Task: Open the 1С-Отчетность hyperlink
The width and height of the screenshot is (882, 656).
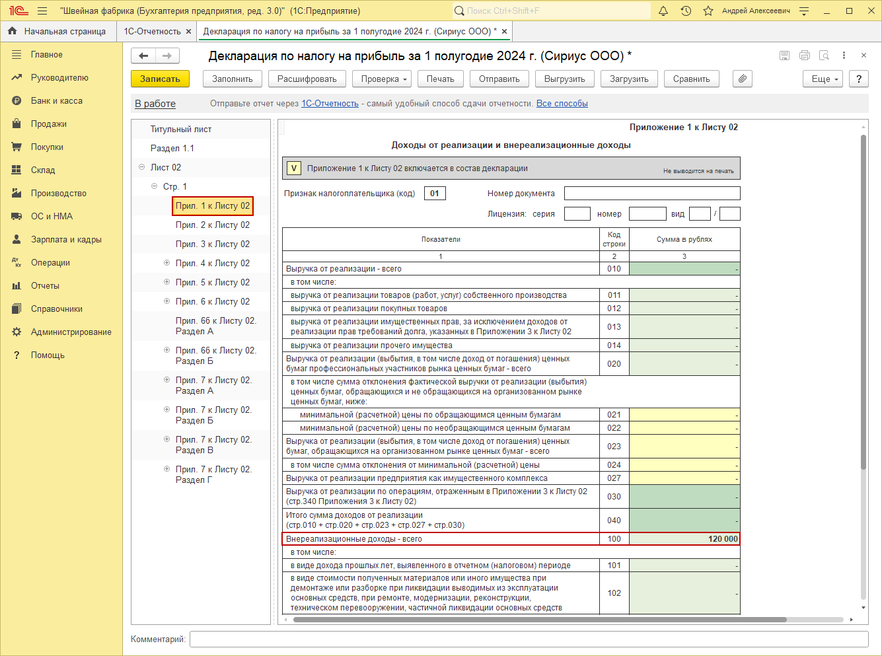Action: 330,104
